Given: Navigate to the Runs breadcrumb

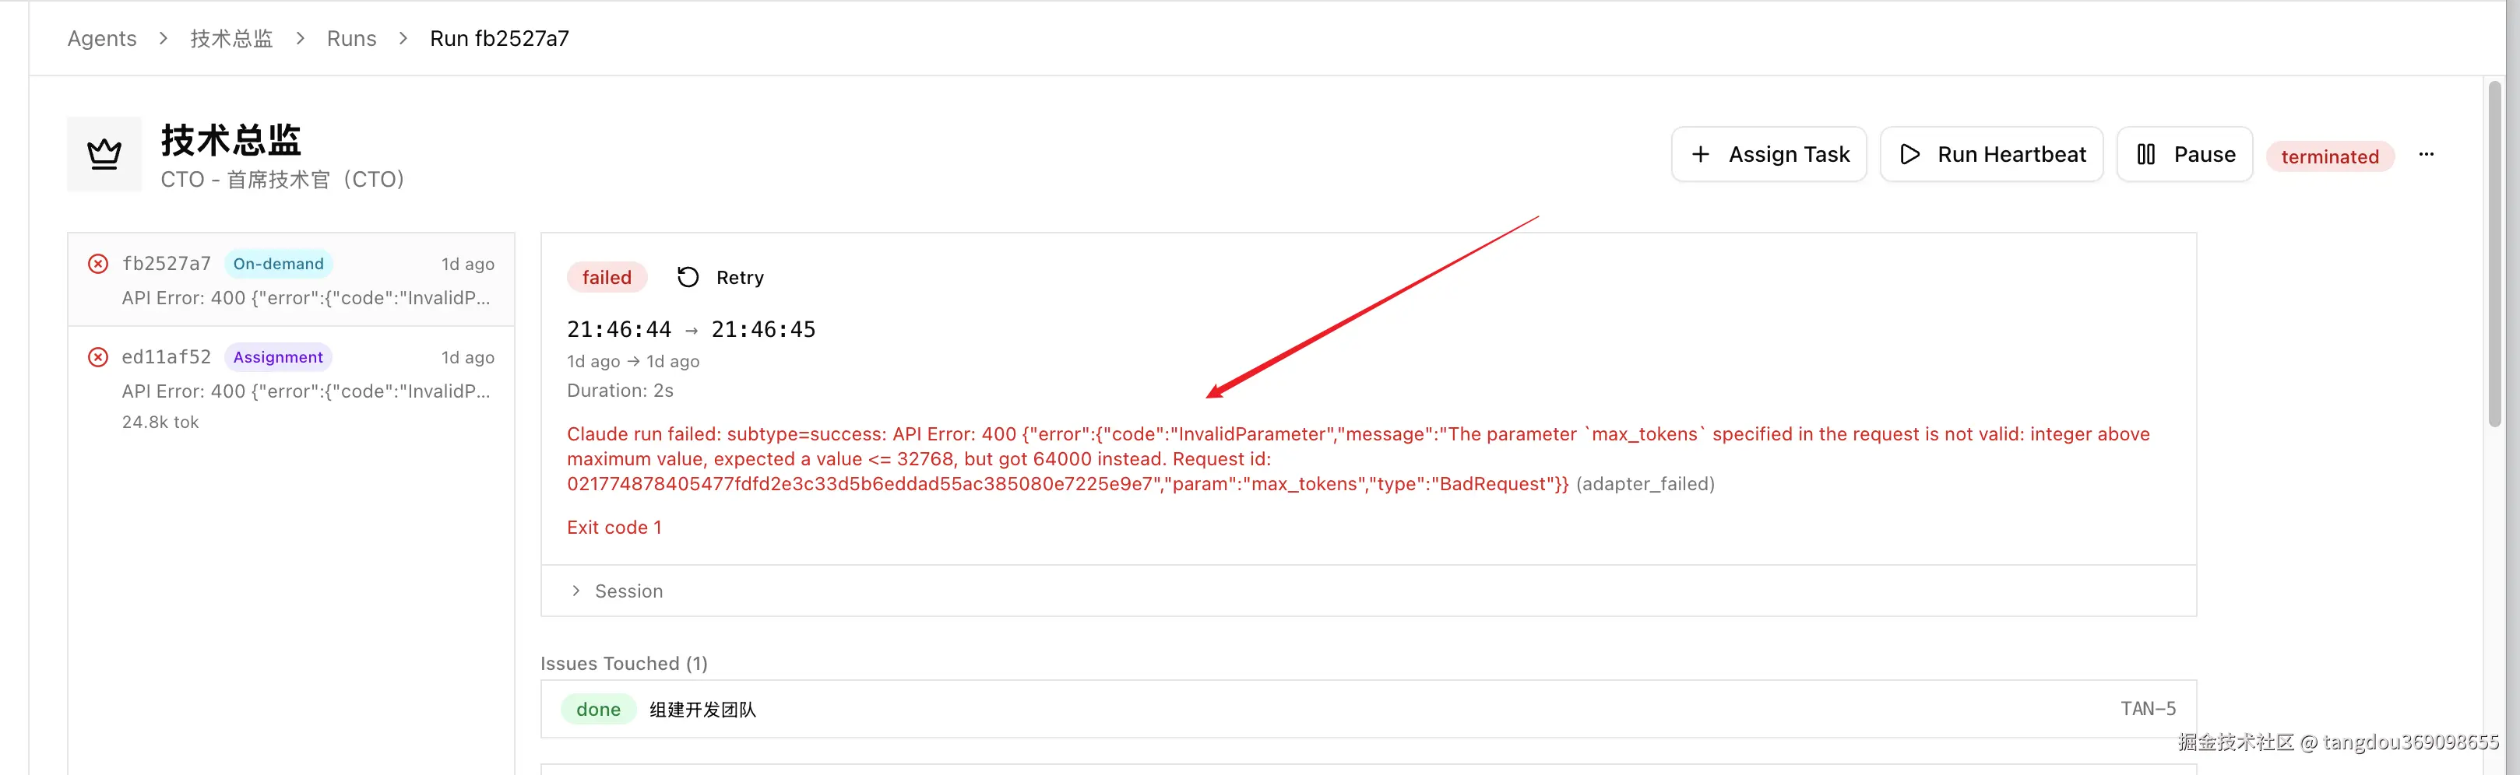Looking at the screenshot, I should [351, 38].
